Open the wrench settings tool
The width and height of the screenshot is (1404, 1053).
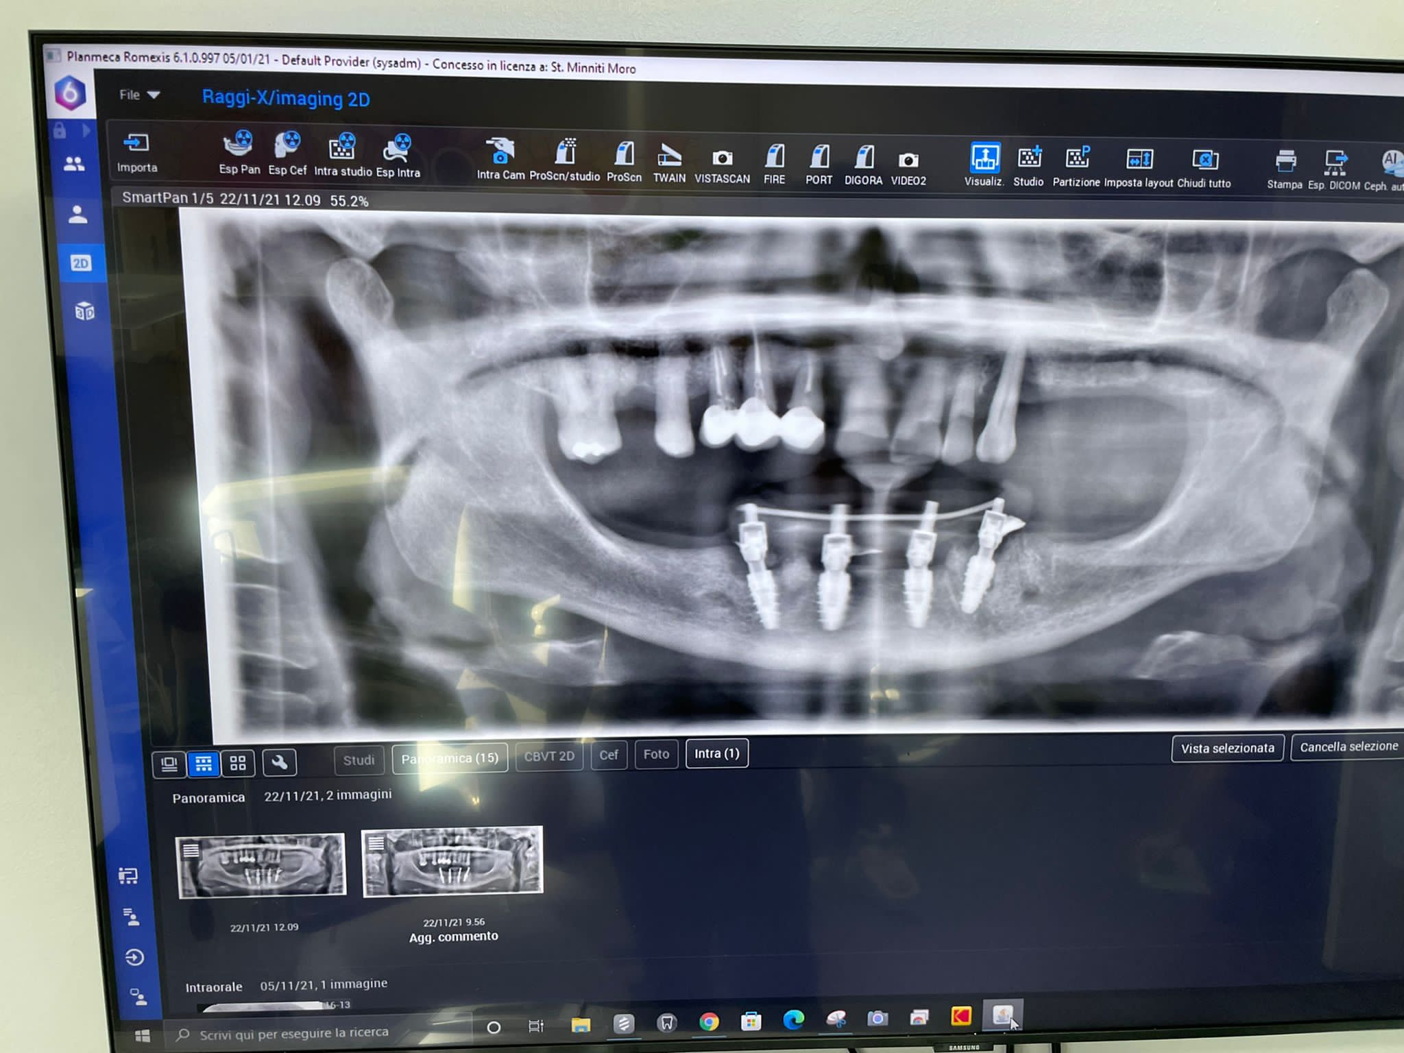(x=279, y=762)
